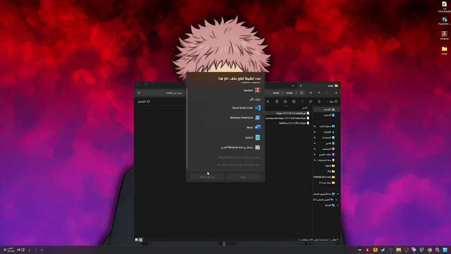Browse apps in the Microsoft Store link
The image size is (451, 254).
pyautogui.click(x=240, y=157)
